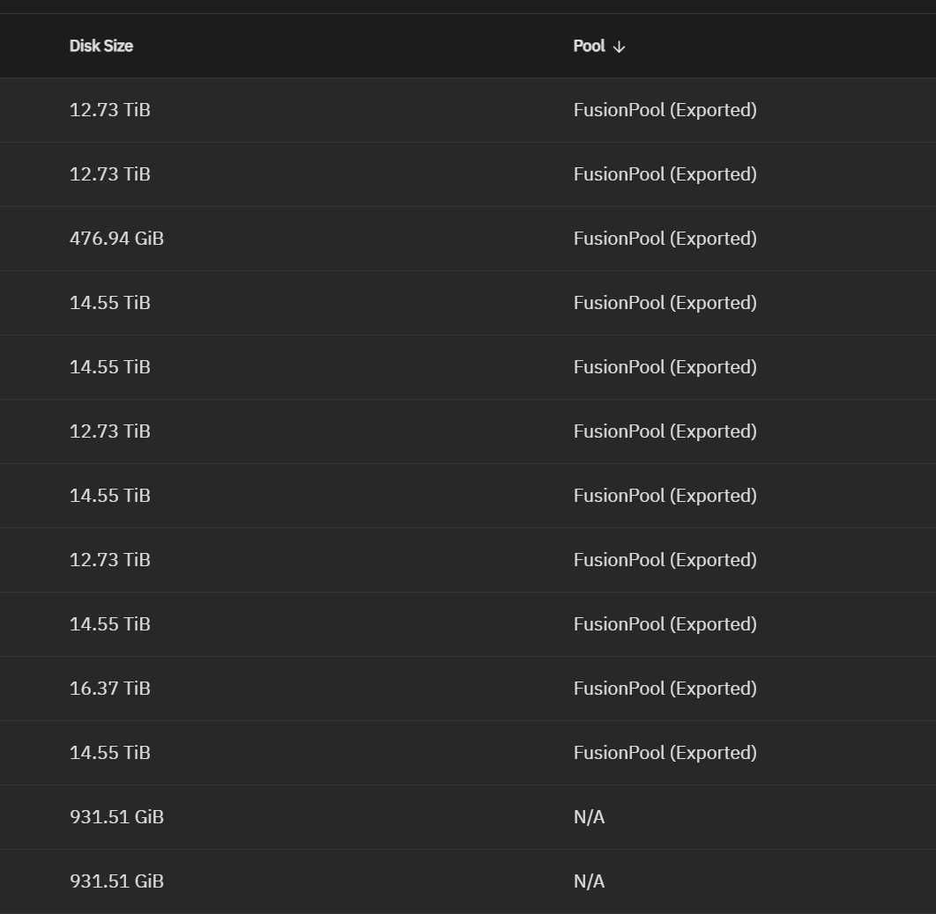The width and height of the screenshot is (936, 914).
Task: Select the first 12.73 TiB disk cell
Action: pyautogui.click(x=110, y=110)
